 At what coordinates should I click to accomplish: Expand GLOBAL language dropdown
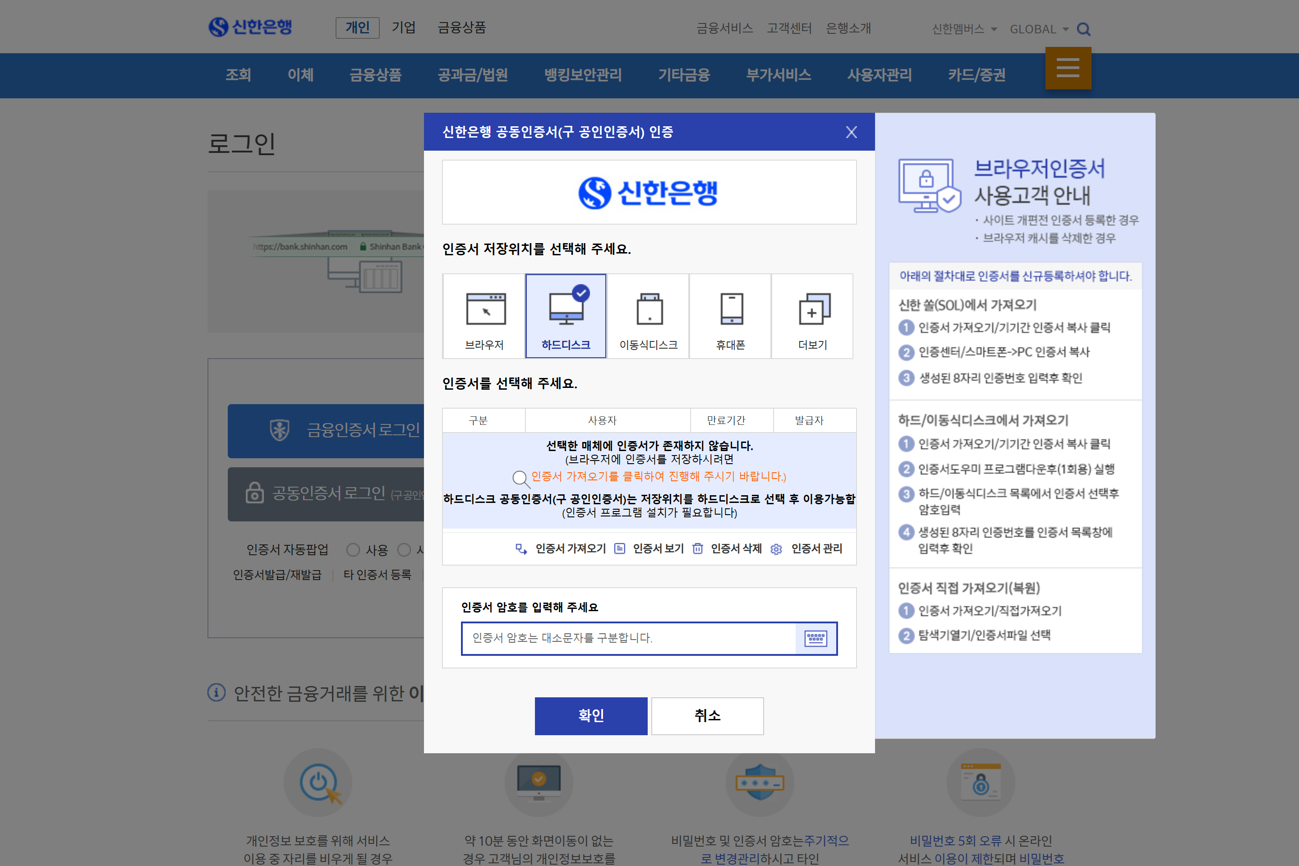pyautogui.click(x=1038, y=29)
